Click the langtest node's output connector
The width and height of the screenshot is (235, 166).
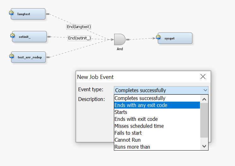pos(48,14)
